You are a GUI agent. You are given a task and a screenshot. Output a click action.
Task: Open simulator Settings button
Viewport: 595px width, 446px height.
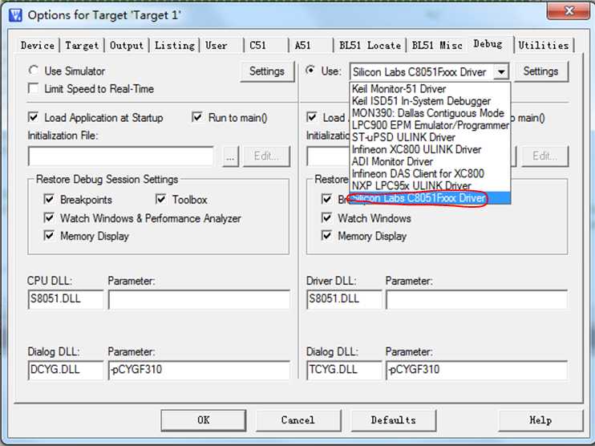pos(267,71)
